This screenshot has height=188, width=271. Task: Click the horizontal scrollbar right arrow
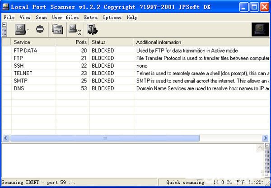click(265, 138)
